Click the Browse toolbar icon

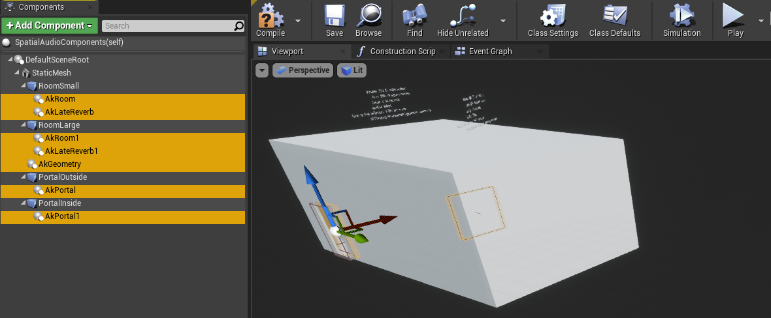[369, 17]
